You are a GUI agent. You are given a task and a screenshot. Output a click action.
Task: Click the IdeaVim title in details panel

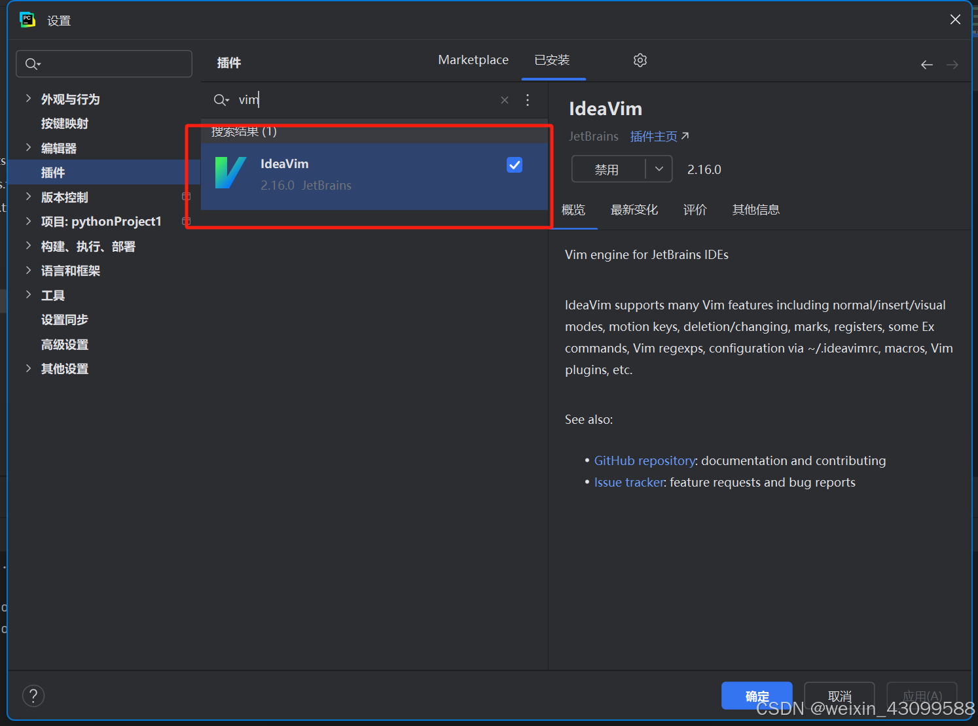pos(606,109)
